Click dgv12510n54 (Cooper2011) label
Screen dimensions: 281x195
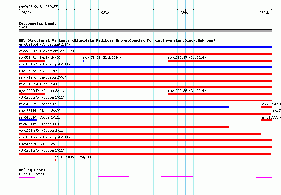42,131
